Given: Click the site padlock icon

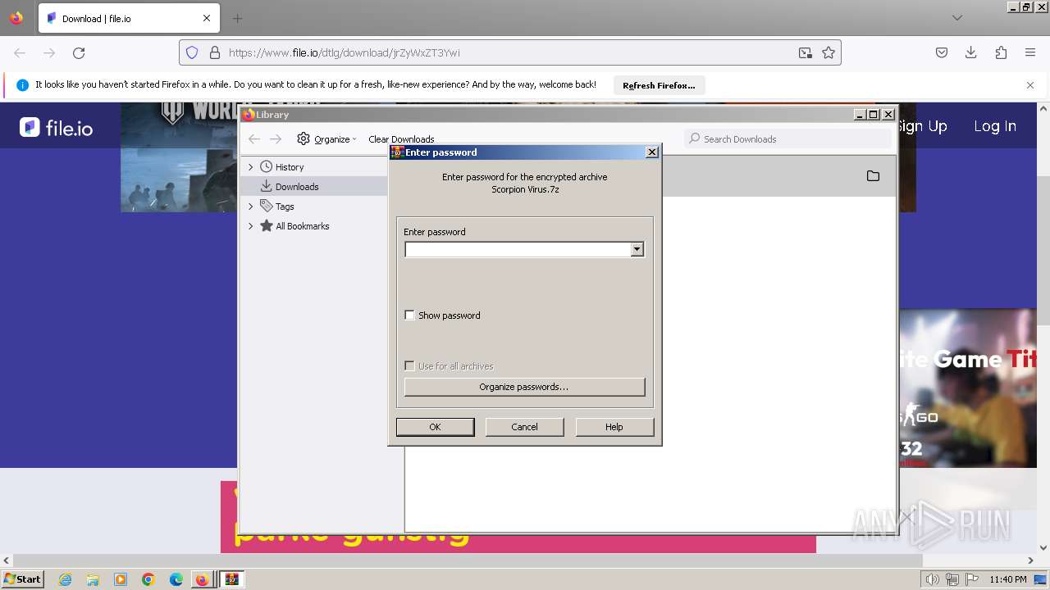Looking at the screenshot, I should tap(215, 52).
